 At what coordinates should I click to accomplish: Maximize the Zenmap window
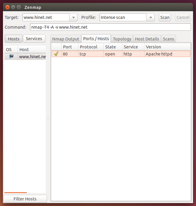coord(19,7)
